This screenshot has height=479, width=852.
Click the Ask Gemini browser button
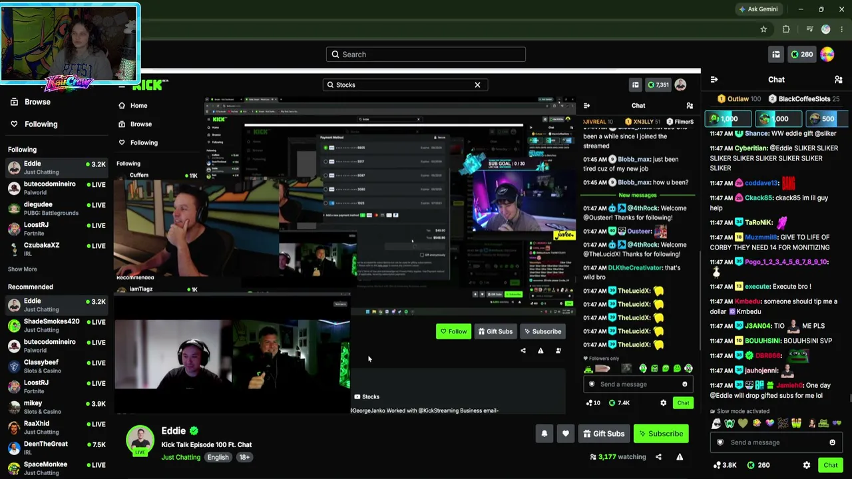[758, 9]
